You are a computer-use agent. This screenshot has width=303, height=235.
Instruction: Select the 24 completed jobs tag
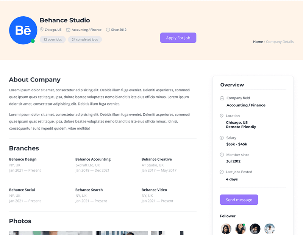tap(85, 39)
